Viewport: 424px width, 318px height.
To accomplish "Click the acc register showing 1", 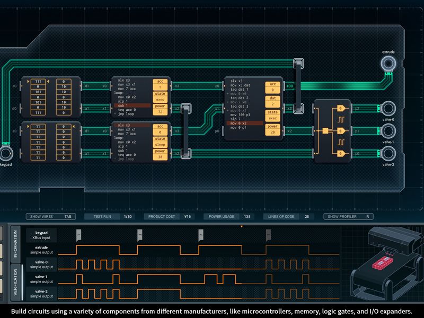I will (160, 84).
